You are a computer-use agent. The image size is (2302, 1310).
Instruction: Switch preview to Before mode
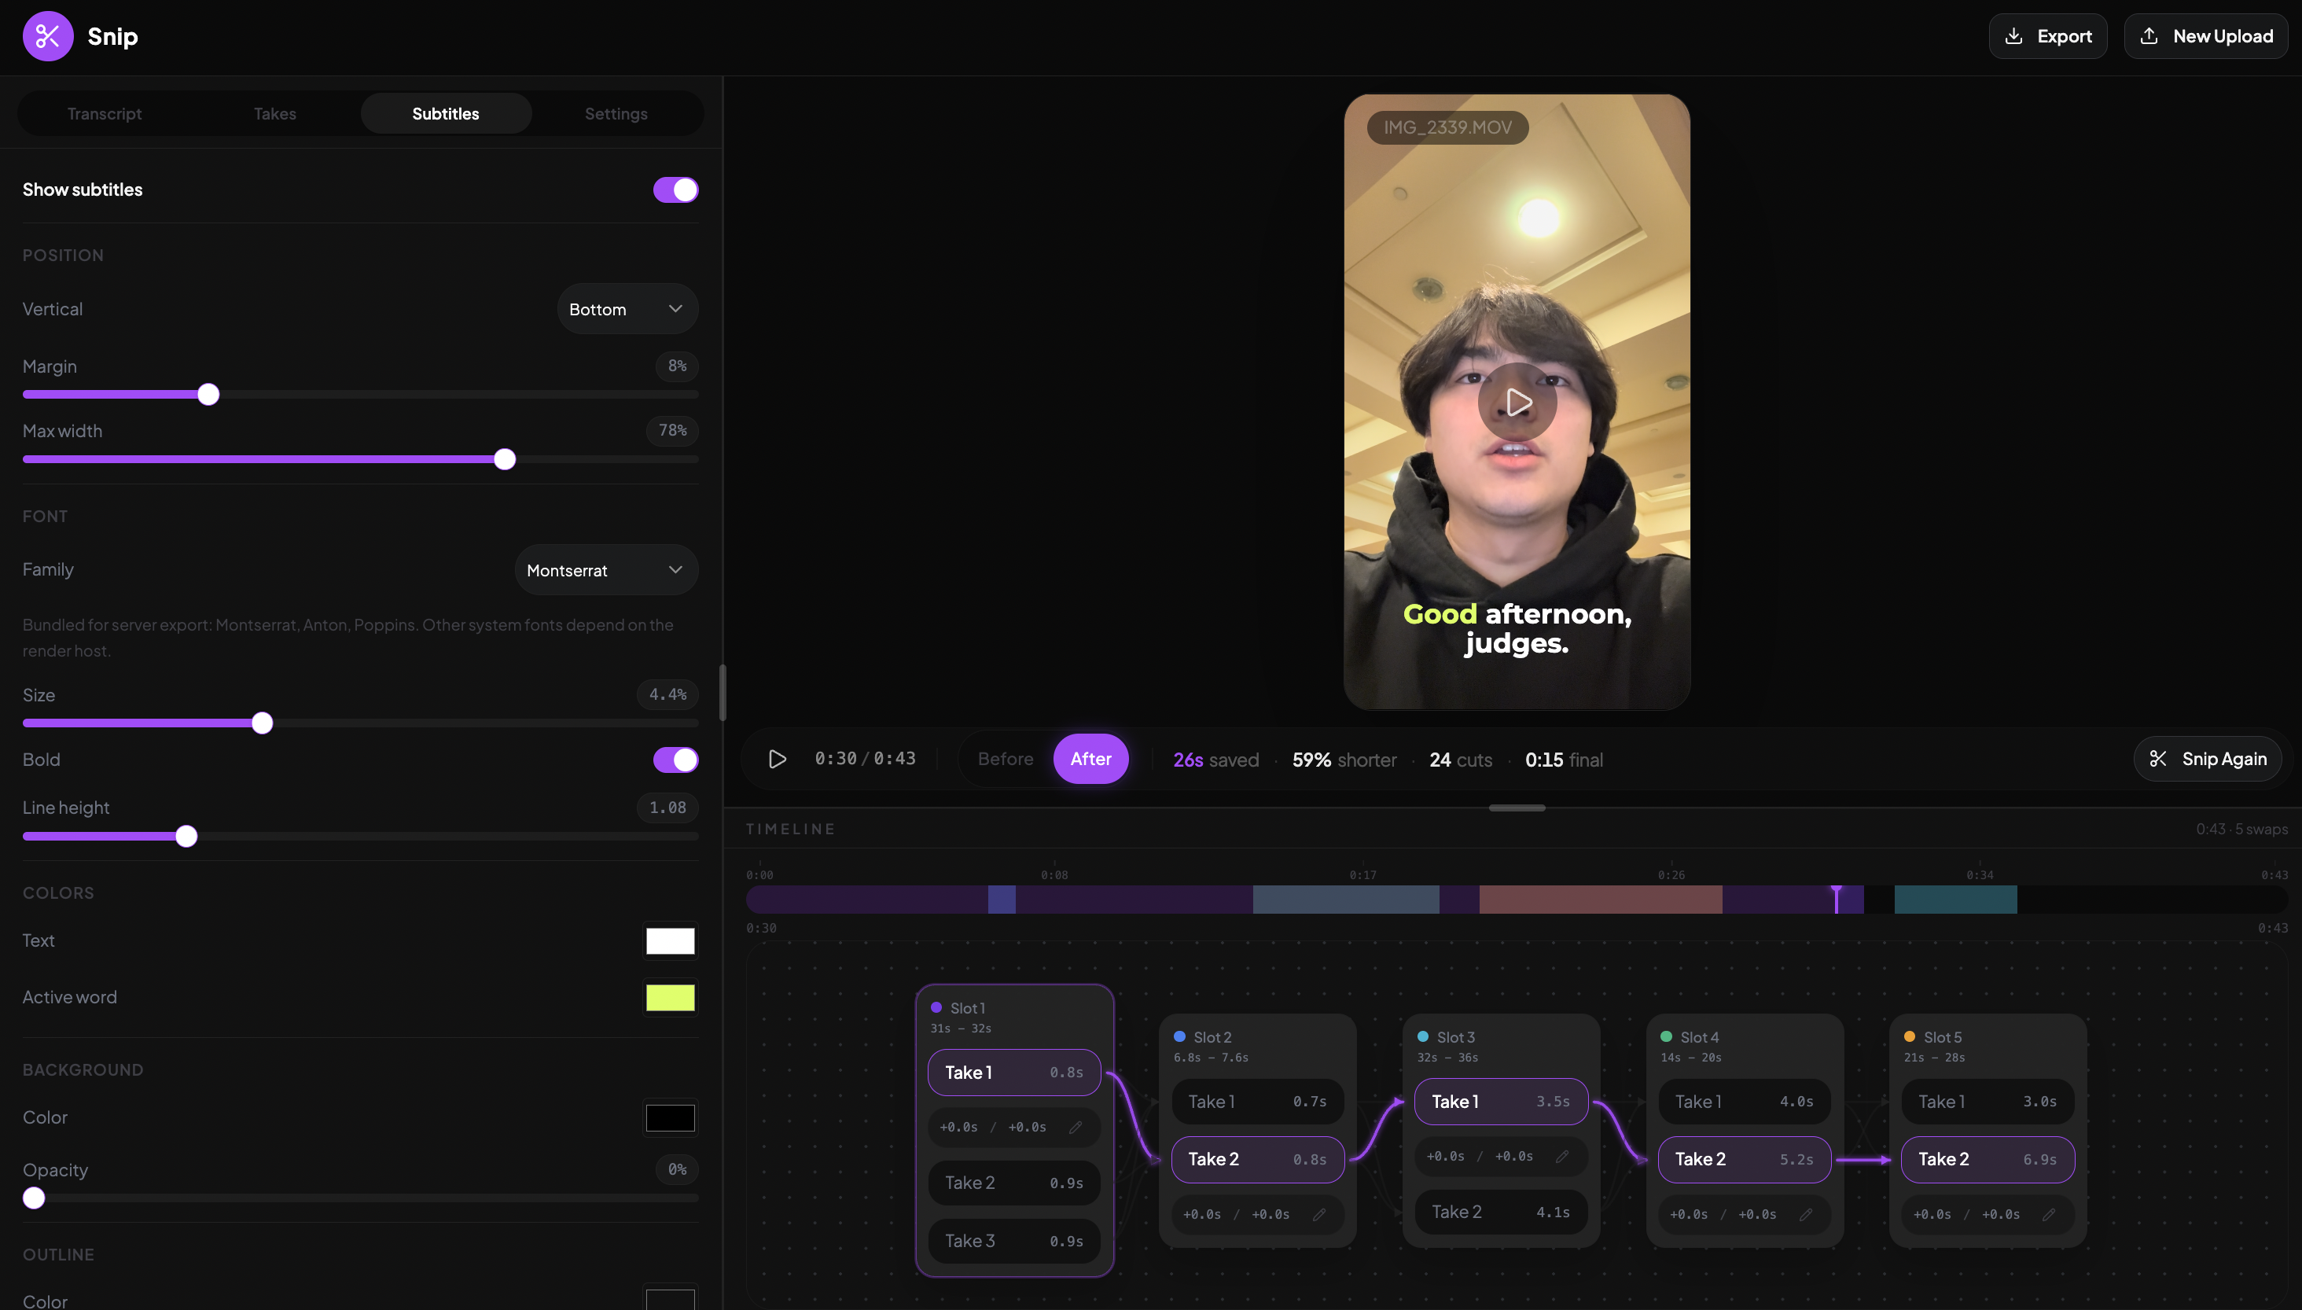tap(1005, 759)
